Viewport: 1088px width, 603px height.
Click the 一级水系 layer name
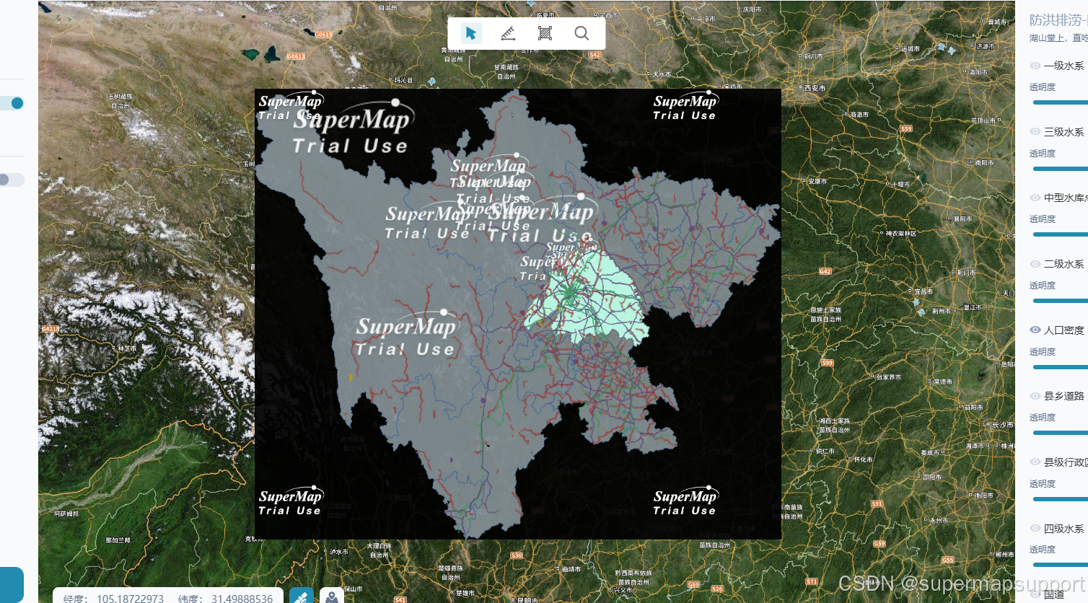pyautogui.click(x=1064, y=66)
